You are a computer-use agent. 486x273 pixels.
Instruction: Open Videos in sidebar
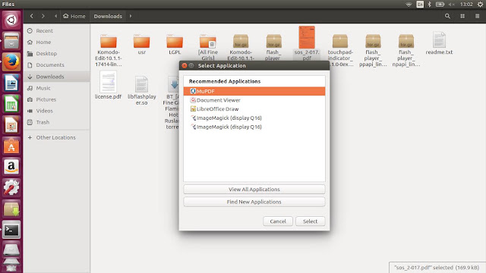57,111
